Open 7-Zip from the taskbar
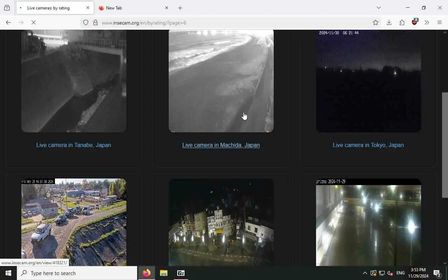 [181, 273]
